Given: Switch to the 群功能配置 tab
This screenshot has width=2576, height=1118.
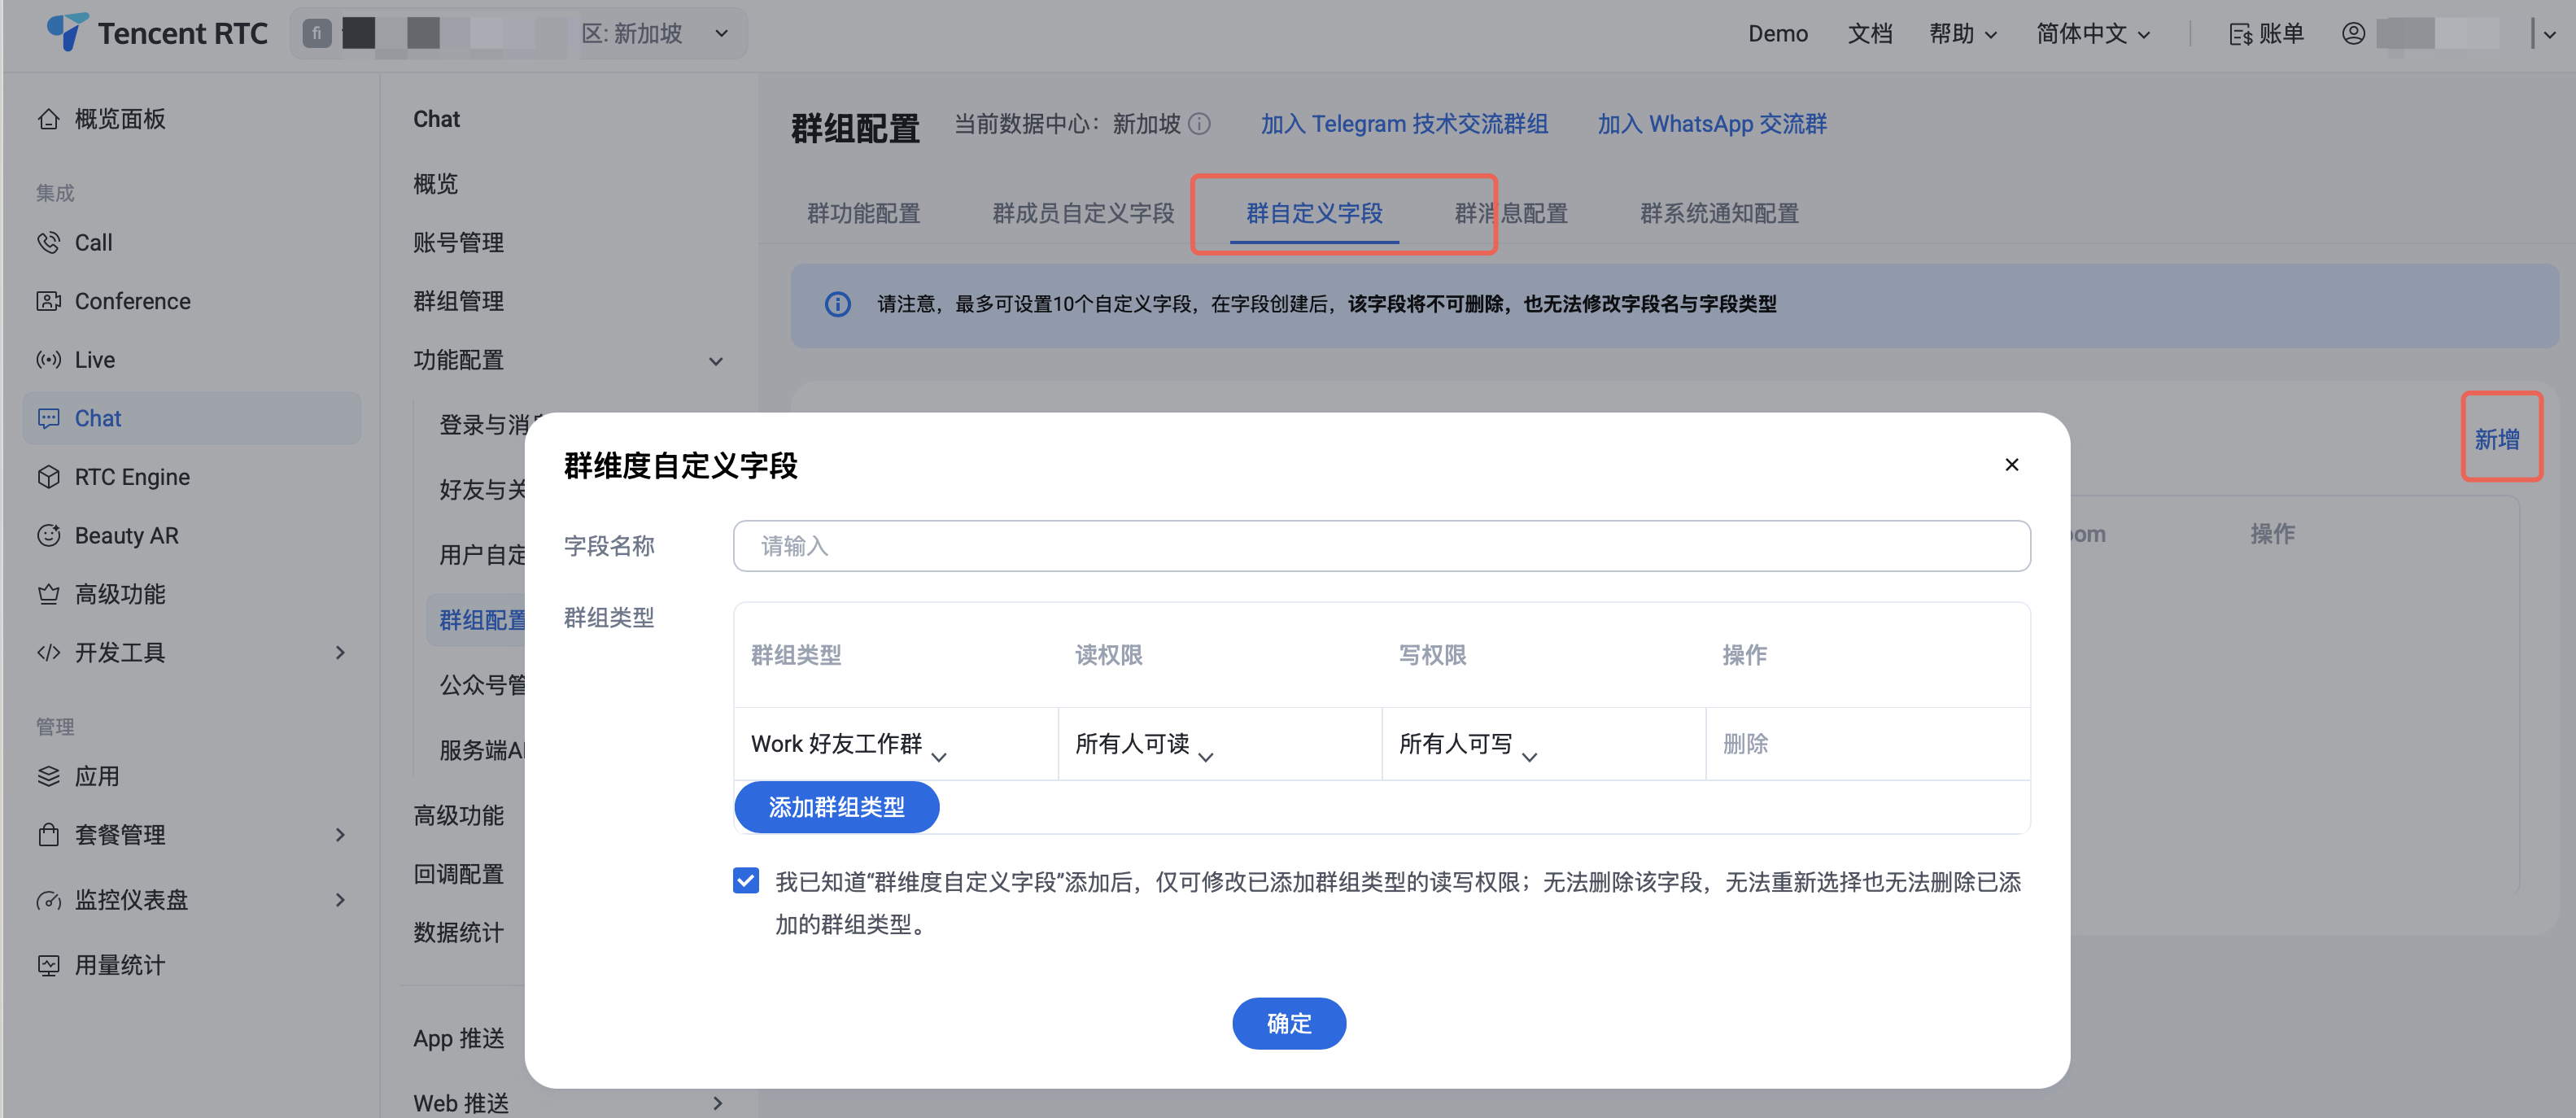Looking at the screenshot, I should click(x=863, y=213).
